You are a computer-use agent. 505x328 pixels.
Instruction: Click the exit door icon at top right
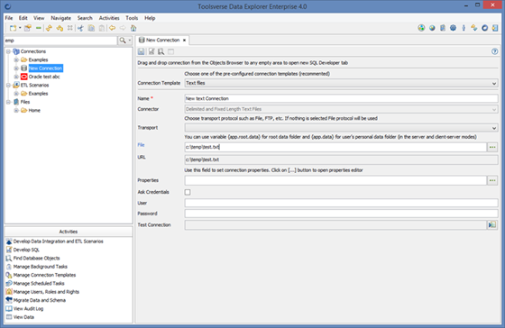pos(495,28)
